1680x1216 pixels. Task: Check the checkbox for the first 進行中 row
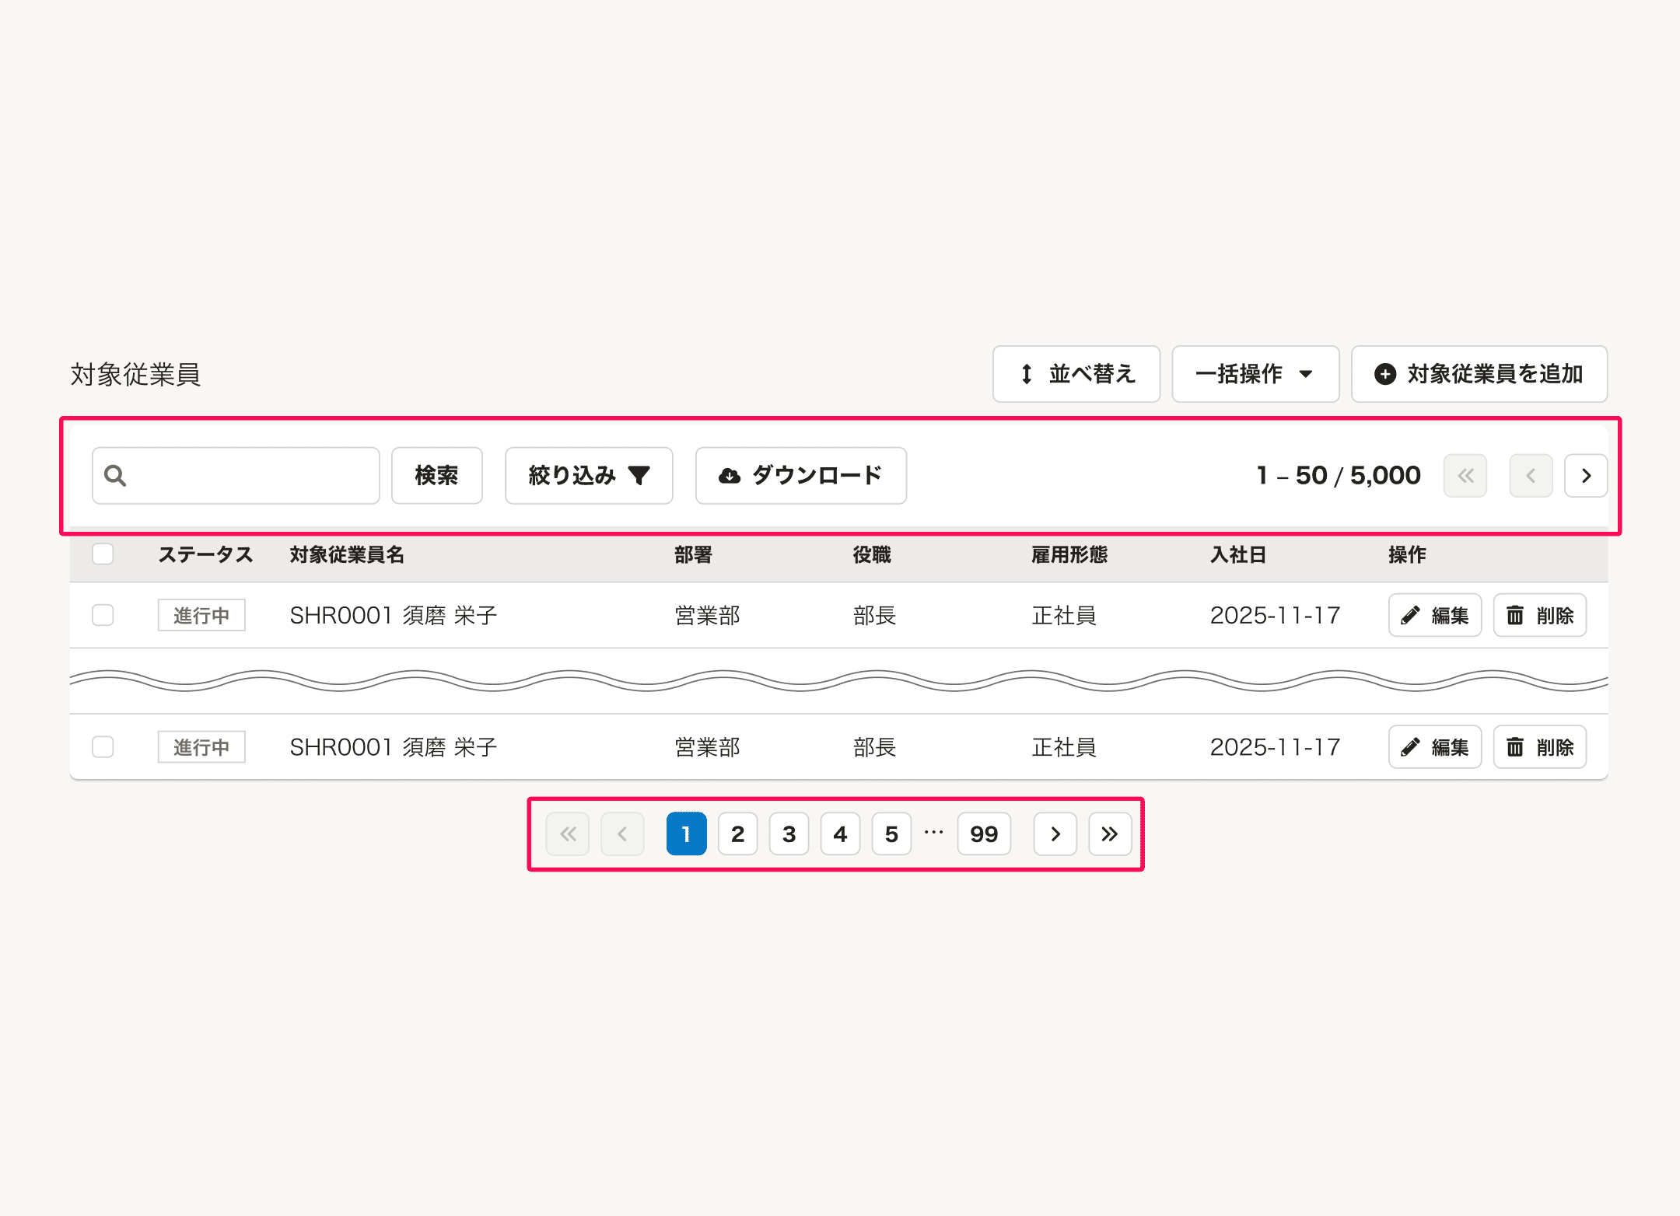click(x=102, y=614)
